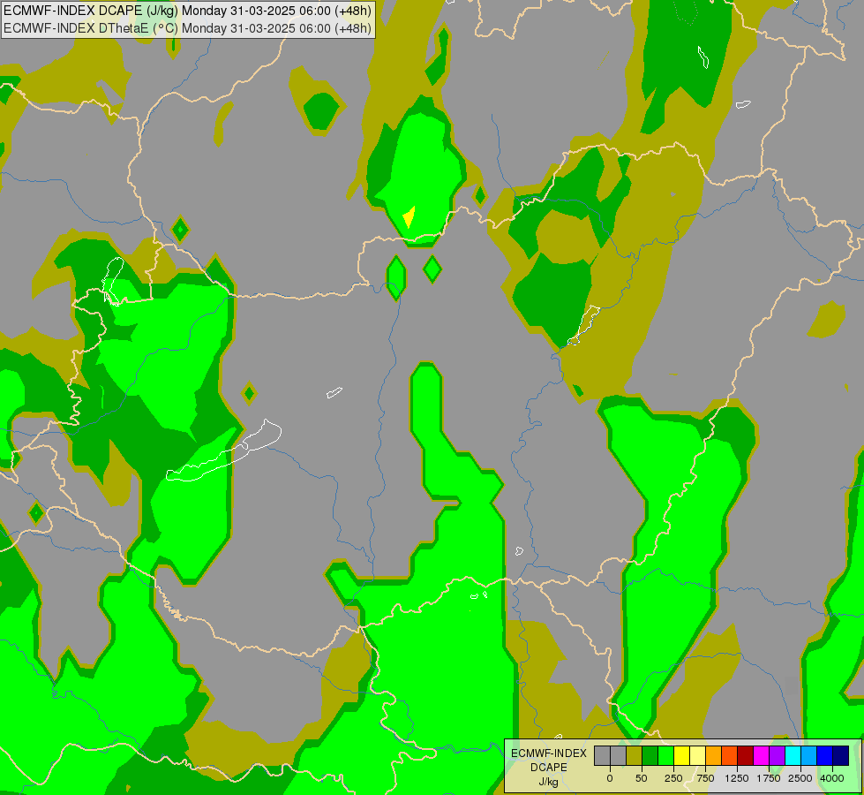This screenshot has width=864, height=795.
Task: Click the ECMWF-INDEX label in legend box
Action: click(x=549, y=753)
